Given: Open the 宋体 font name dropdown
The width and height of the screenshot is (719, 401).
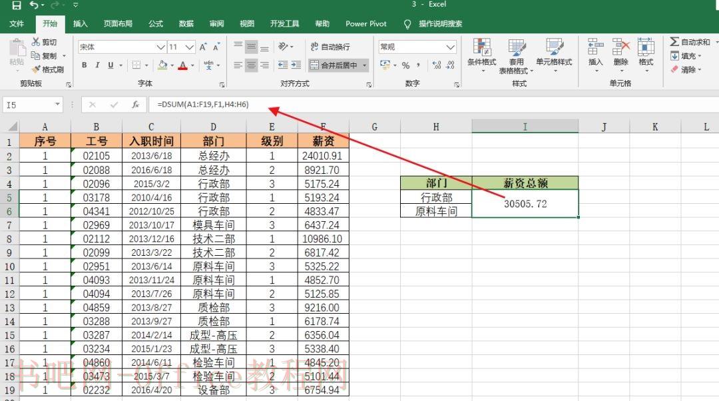Looking at the screenshot, I should tap(160, 47).
